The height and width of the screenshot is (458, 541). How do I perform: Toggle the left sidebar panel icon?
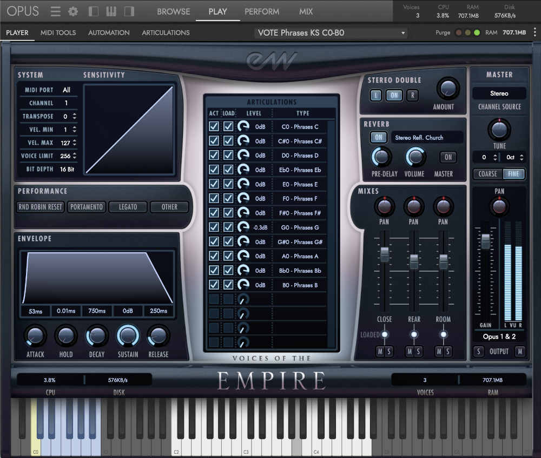pos(94,11)
